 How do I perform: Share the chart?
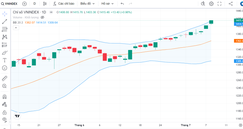click(x=231, y=4)
